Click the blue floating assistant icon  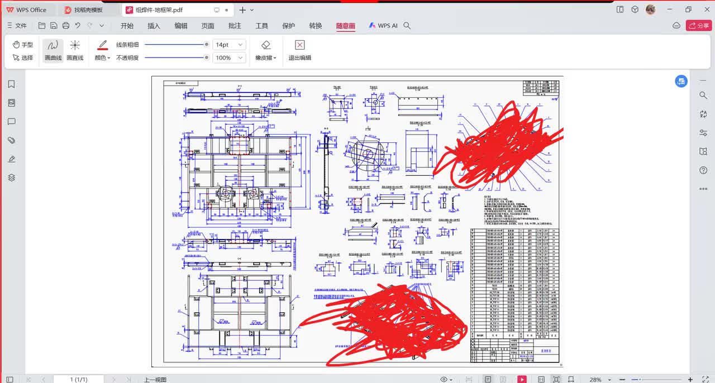pos(681,82)
